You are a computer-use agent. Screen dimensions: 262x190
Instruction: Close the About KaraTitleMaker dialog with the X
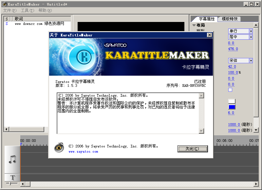[209, 35]
